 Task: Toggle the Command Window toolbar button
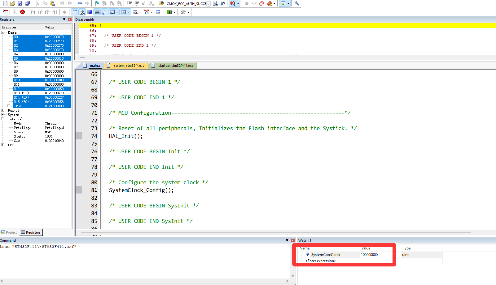pos(75,12)
